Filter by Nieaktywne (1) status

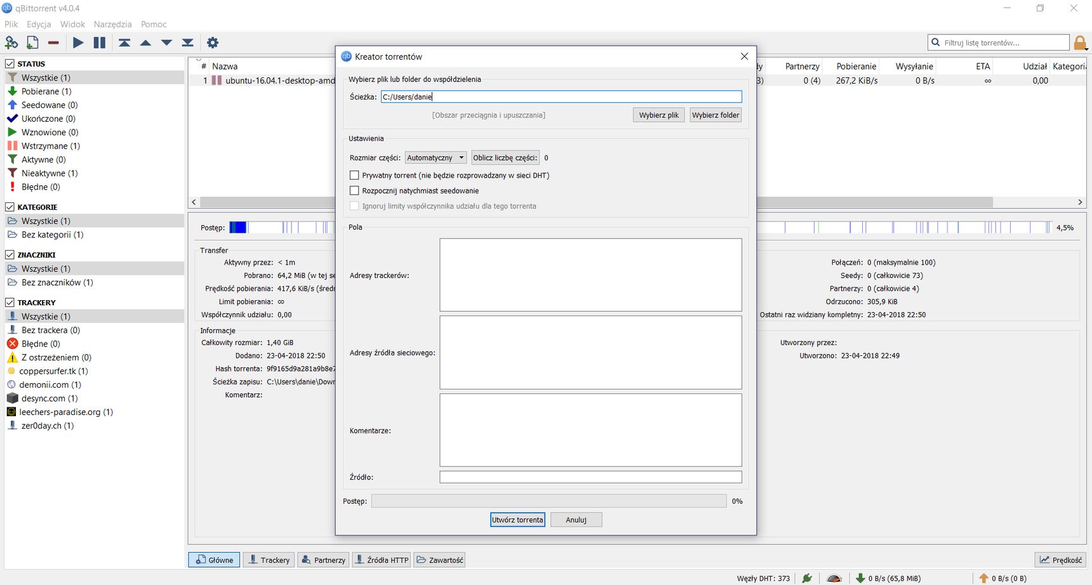(x=95, y=173)
